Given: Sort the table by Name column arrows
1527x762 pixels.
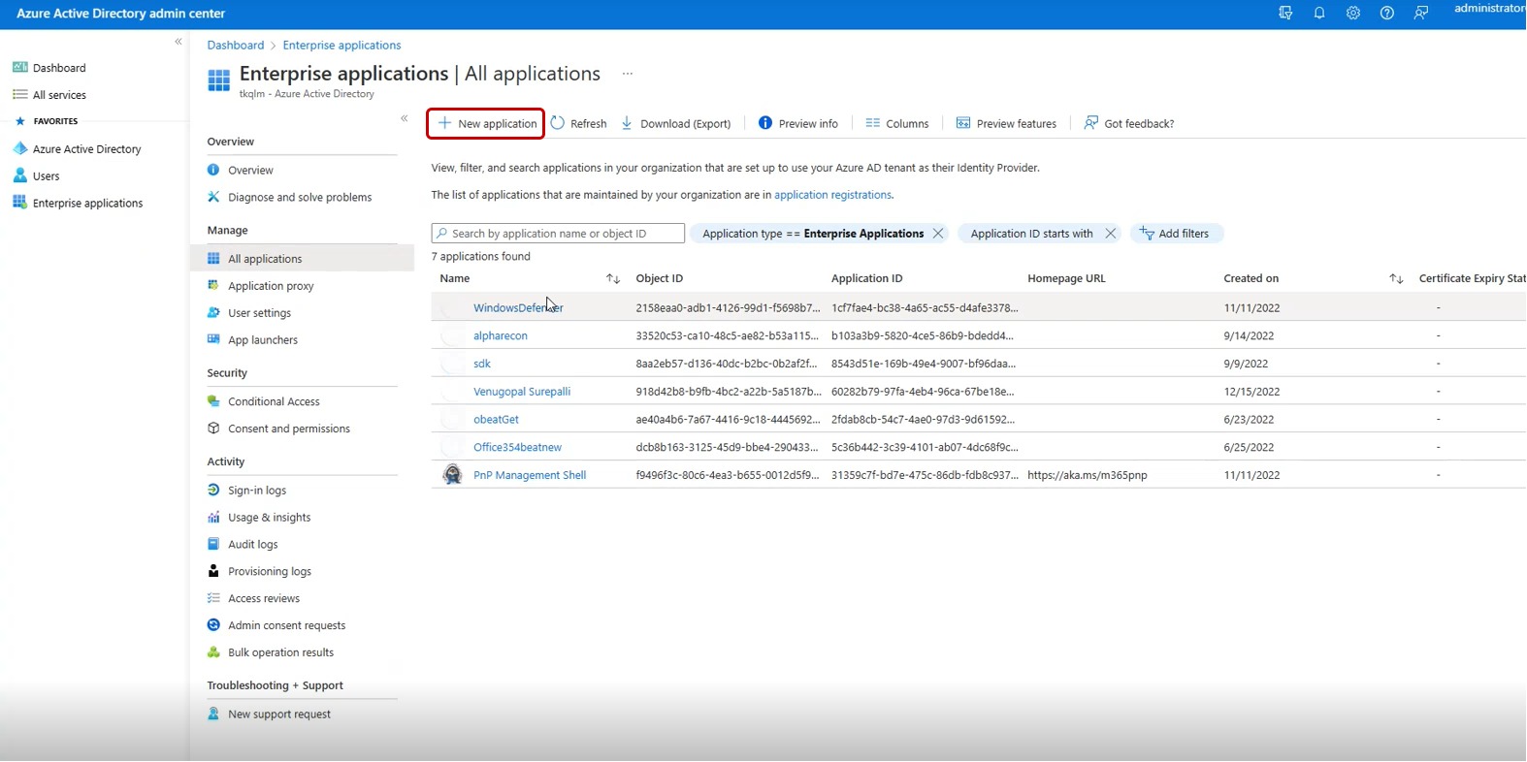Looking at the screenshot, I should 613,279.
